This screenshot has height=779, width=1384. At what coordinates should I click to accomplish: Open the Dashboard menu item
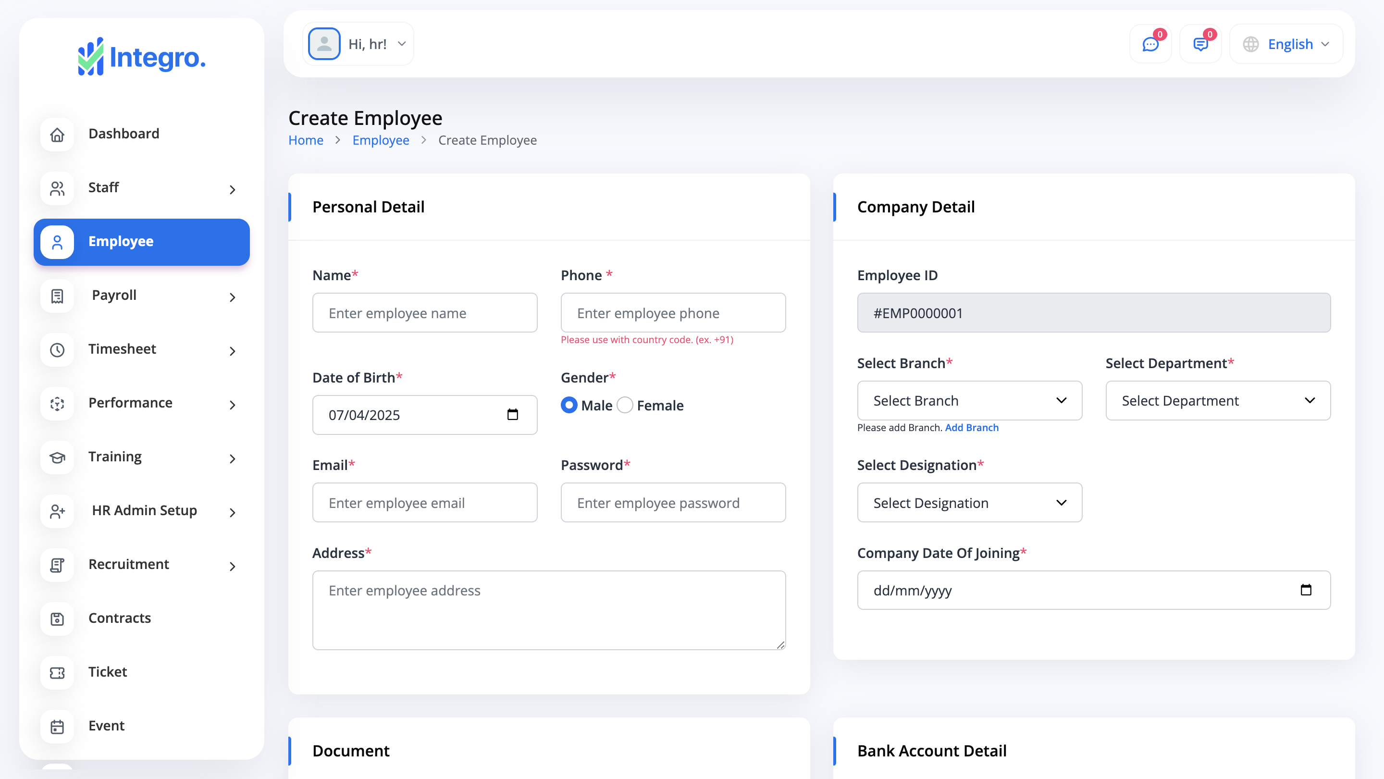tap(124, 134)
